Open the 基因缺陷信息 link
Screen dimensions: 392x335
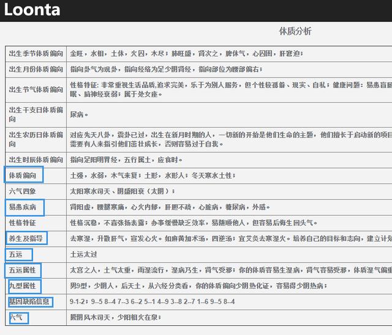[x=29, y=301]
